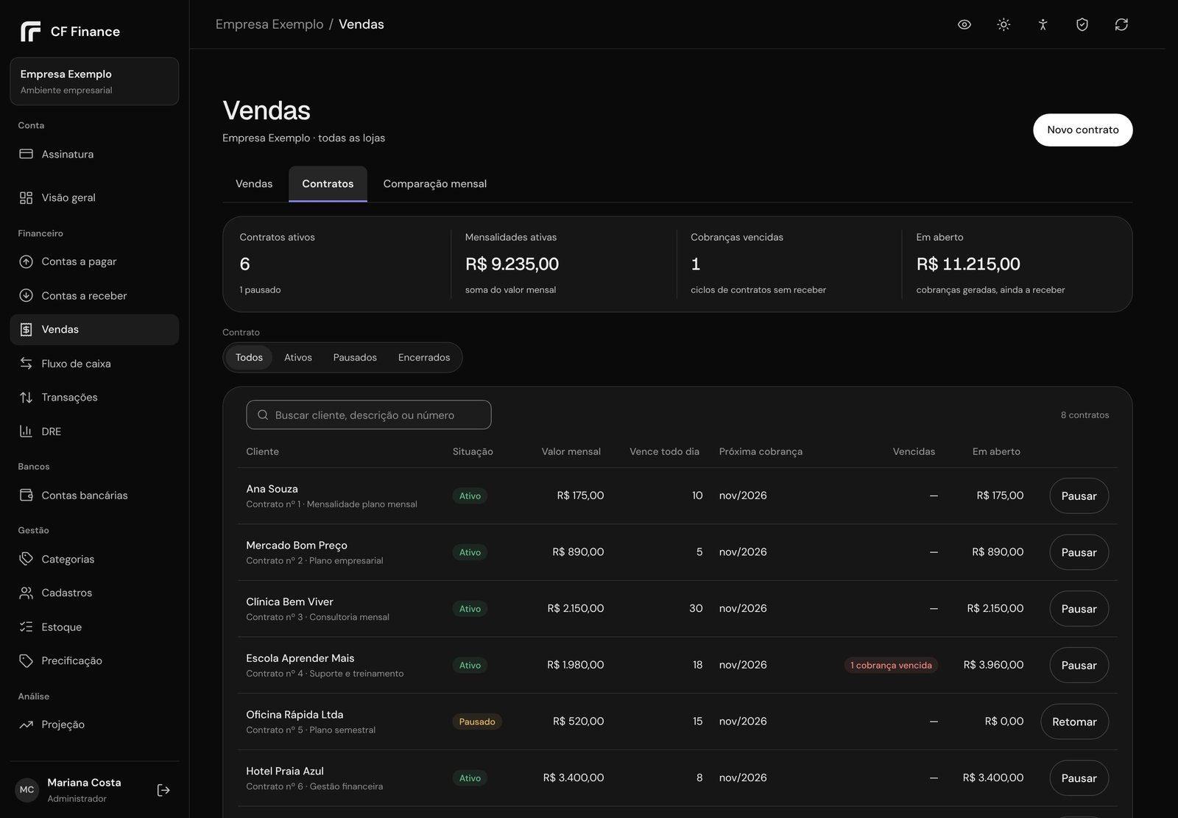Image resolution: width=1178 pixels, height=818 pixels.
Task: Open DRE bar chart icon
Action: point(26,431)
